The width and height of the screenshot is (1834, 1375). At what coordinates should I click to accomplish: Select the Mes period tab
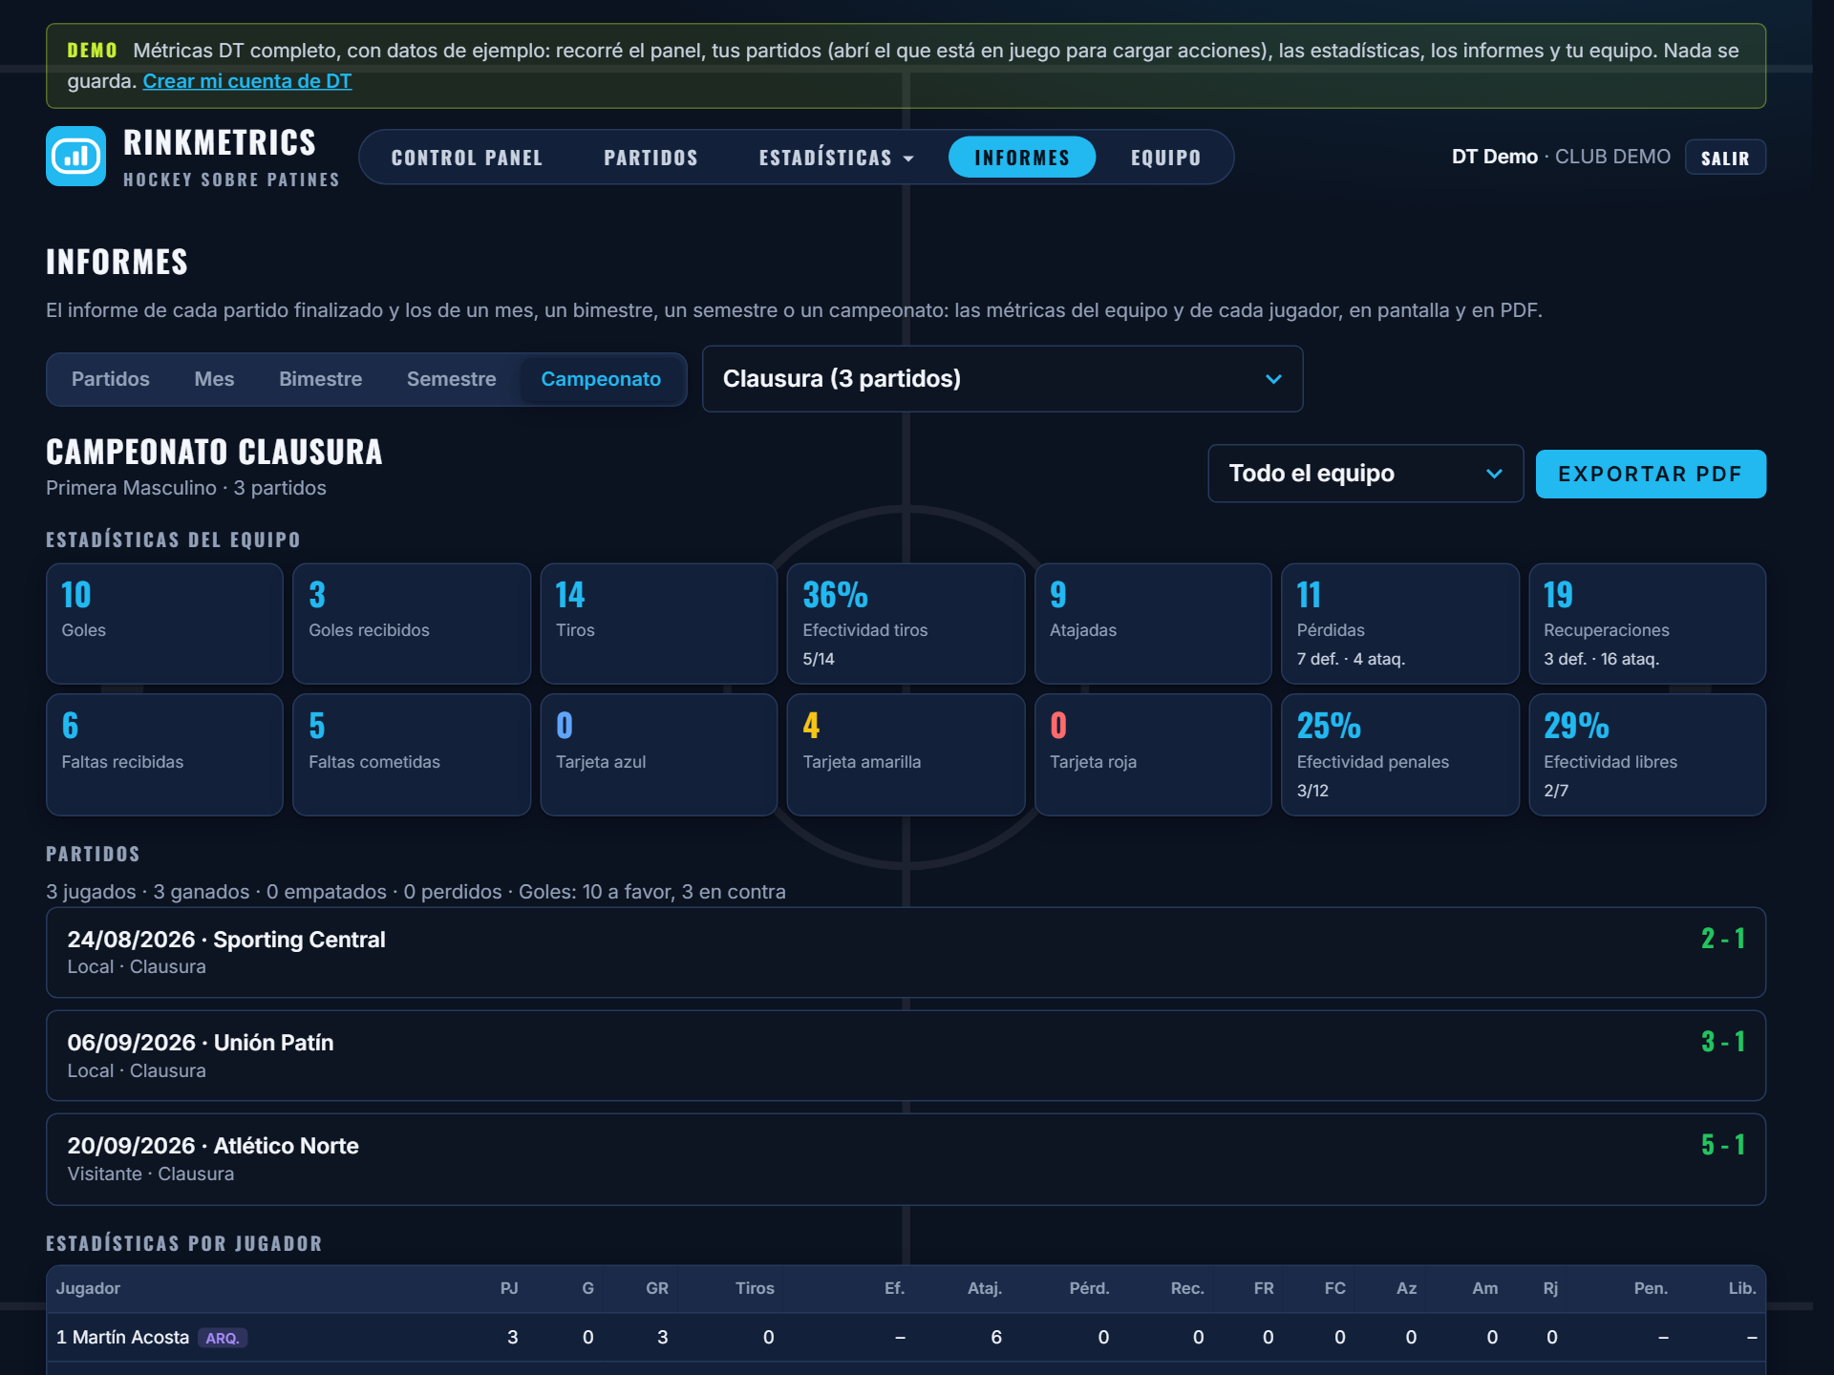[214, 379]
